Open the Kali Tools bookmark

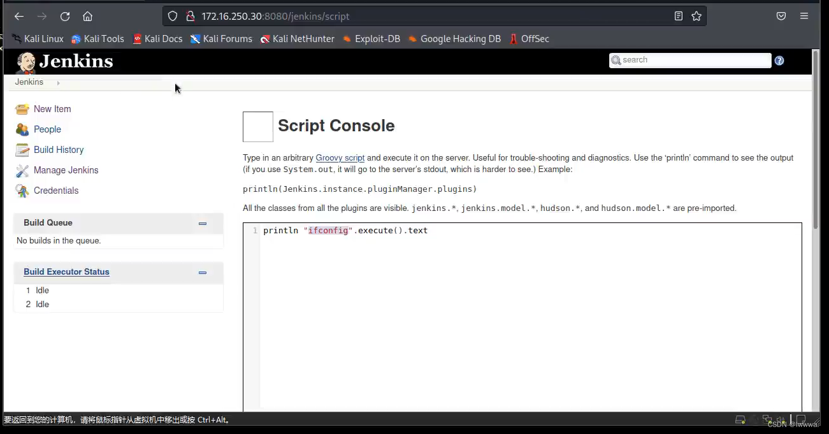tap(97, 39)
